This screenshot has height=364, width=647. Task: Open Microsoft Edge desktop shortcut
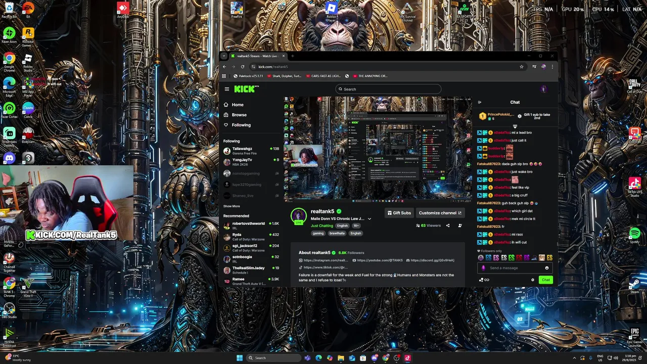click(x=9, y=86)
